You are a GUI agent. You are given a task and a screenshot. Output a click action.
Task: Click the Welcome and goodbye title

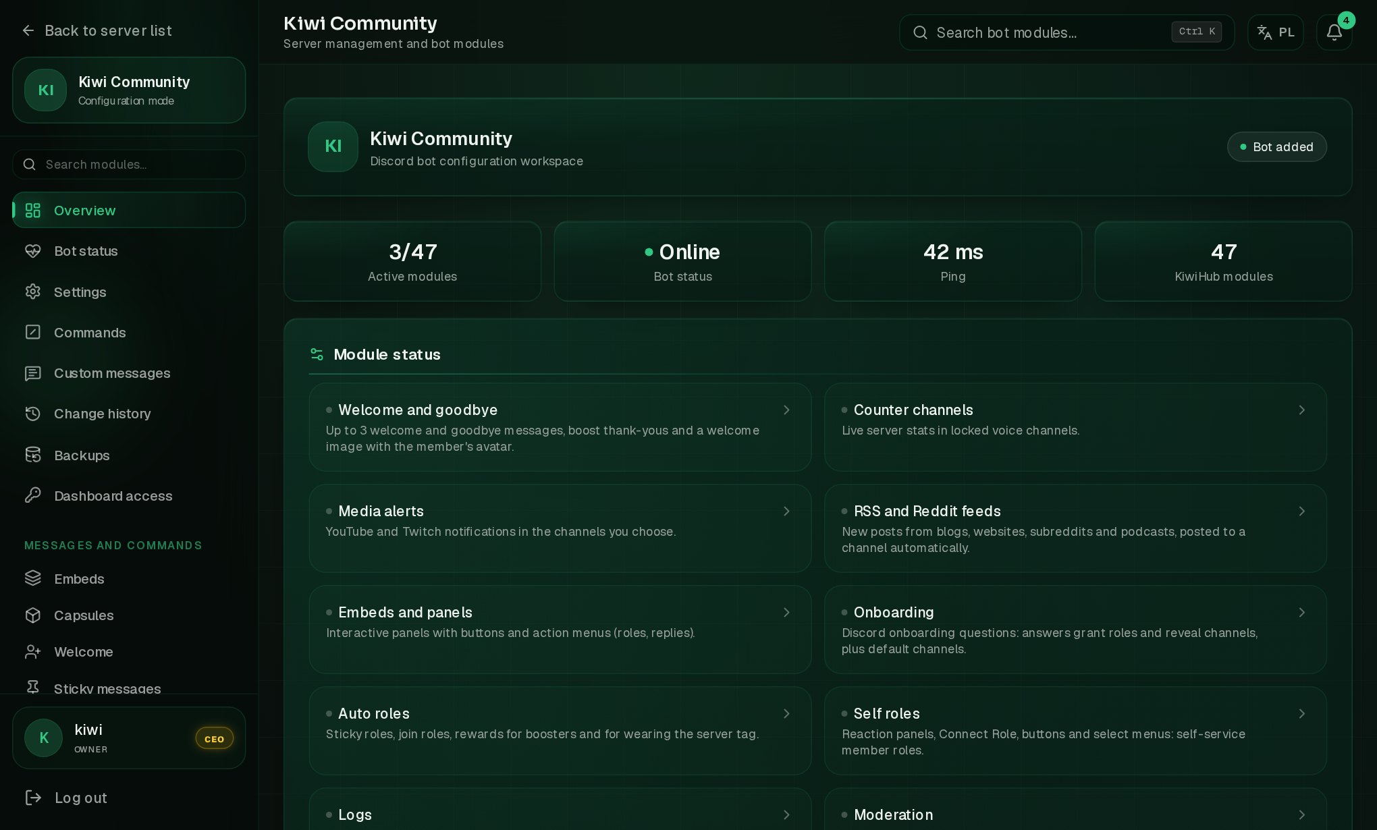click(418, 410)
